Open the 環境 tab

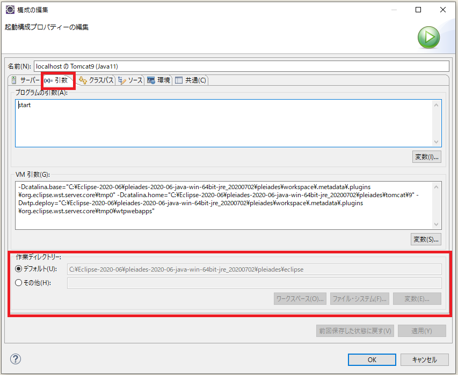159,80
